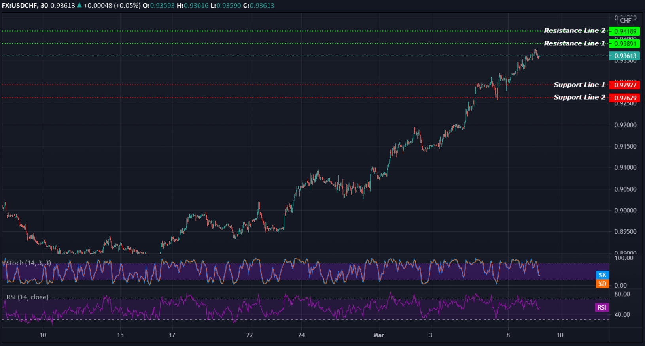Select the Resistance Line 2 label
Screen dimensions: 645x346
point(574,30)
